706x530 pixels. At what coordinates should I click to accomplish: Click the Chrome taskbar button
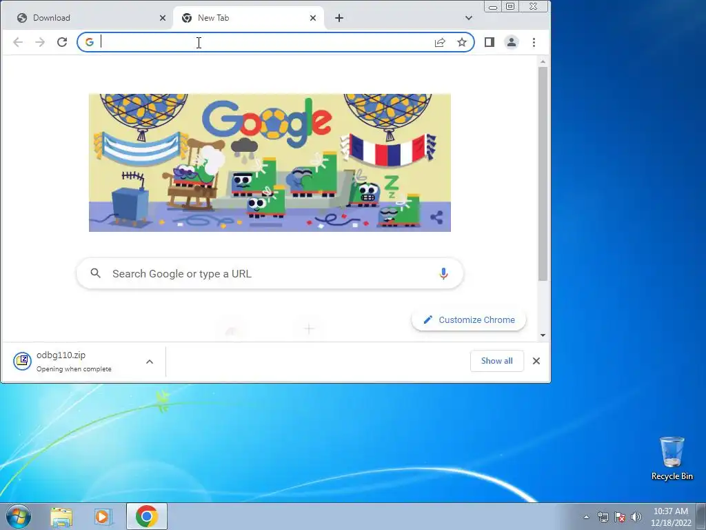147,516
